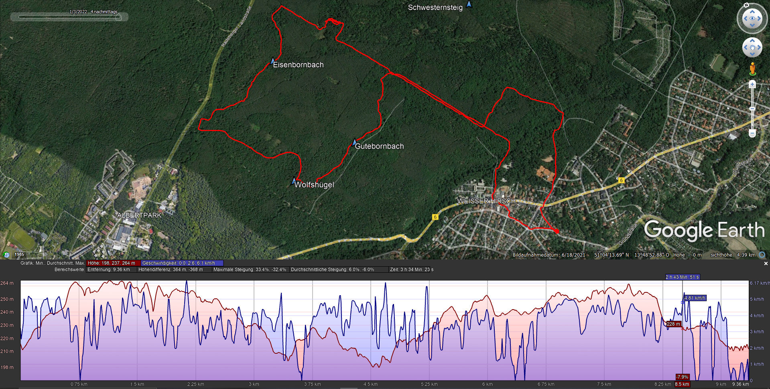Pan map down with move joystick arrow
The height and width of the screenshot is (389, 770).
pyautogui.click(x=752, y=55)
